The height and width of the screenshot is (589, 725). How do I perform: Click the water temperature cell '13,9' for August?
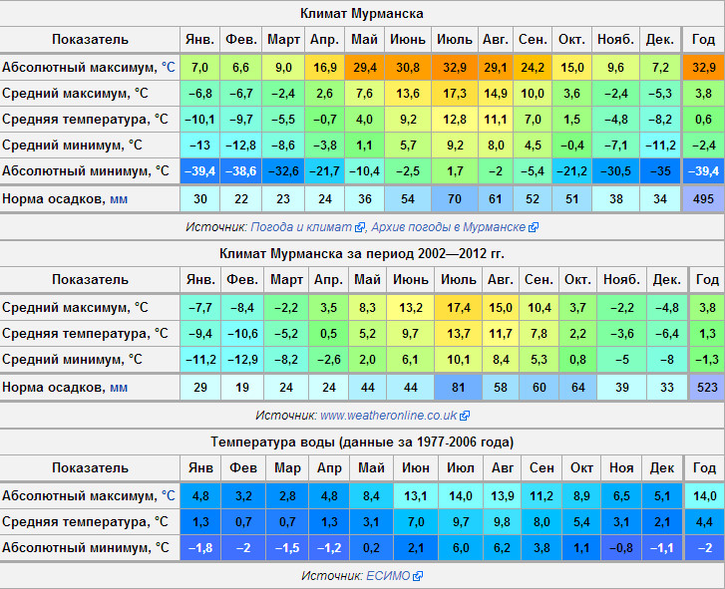pyautogui.click(x=503, y=496)
